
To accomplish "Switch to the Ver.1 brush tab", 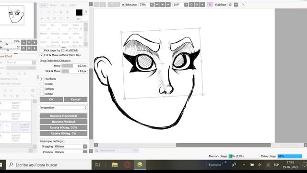I will click(63, 5).
